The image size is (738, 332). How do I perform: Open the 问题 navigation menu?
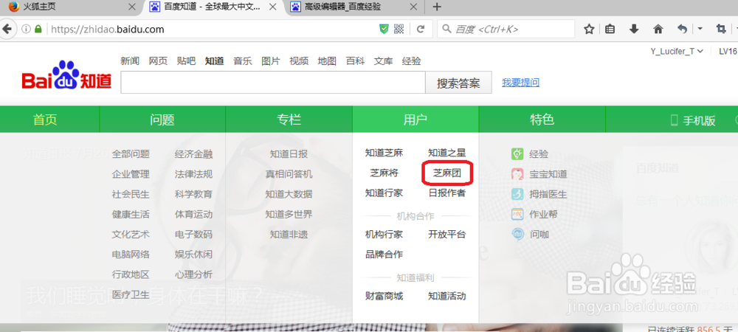click(162, 120)
